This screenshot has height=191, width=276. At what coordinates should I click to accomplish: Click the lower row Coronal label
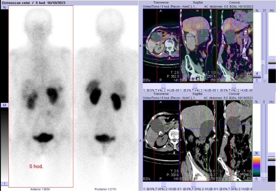234,94
